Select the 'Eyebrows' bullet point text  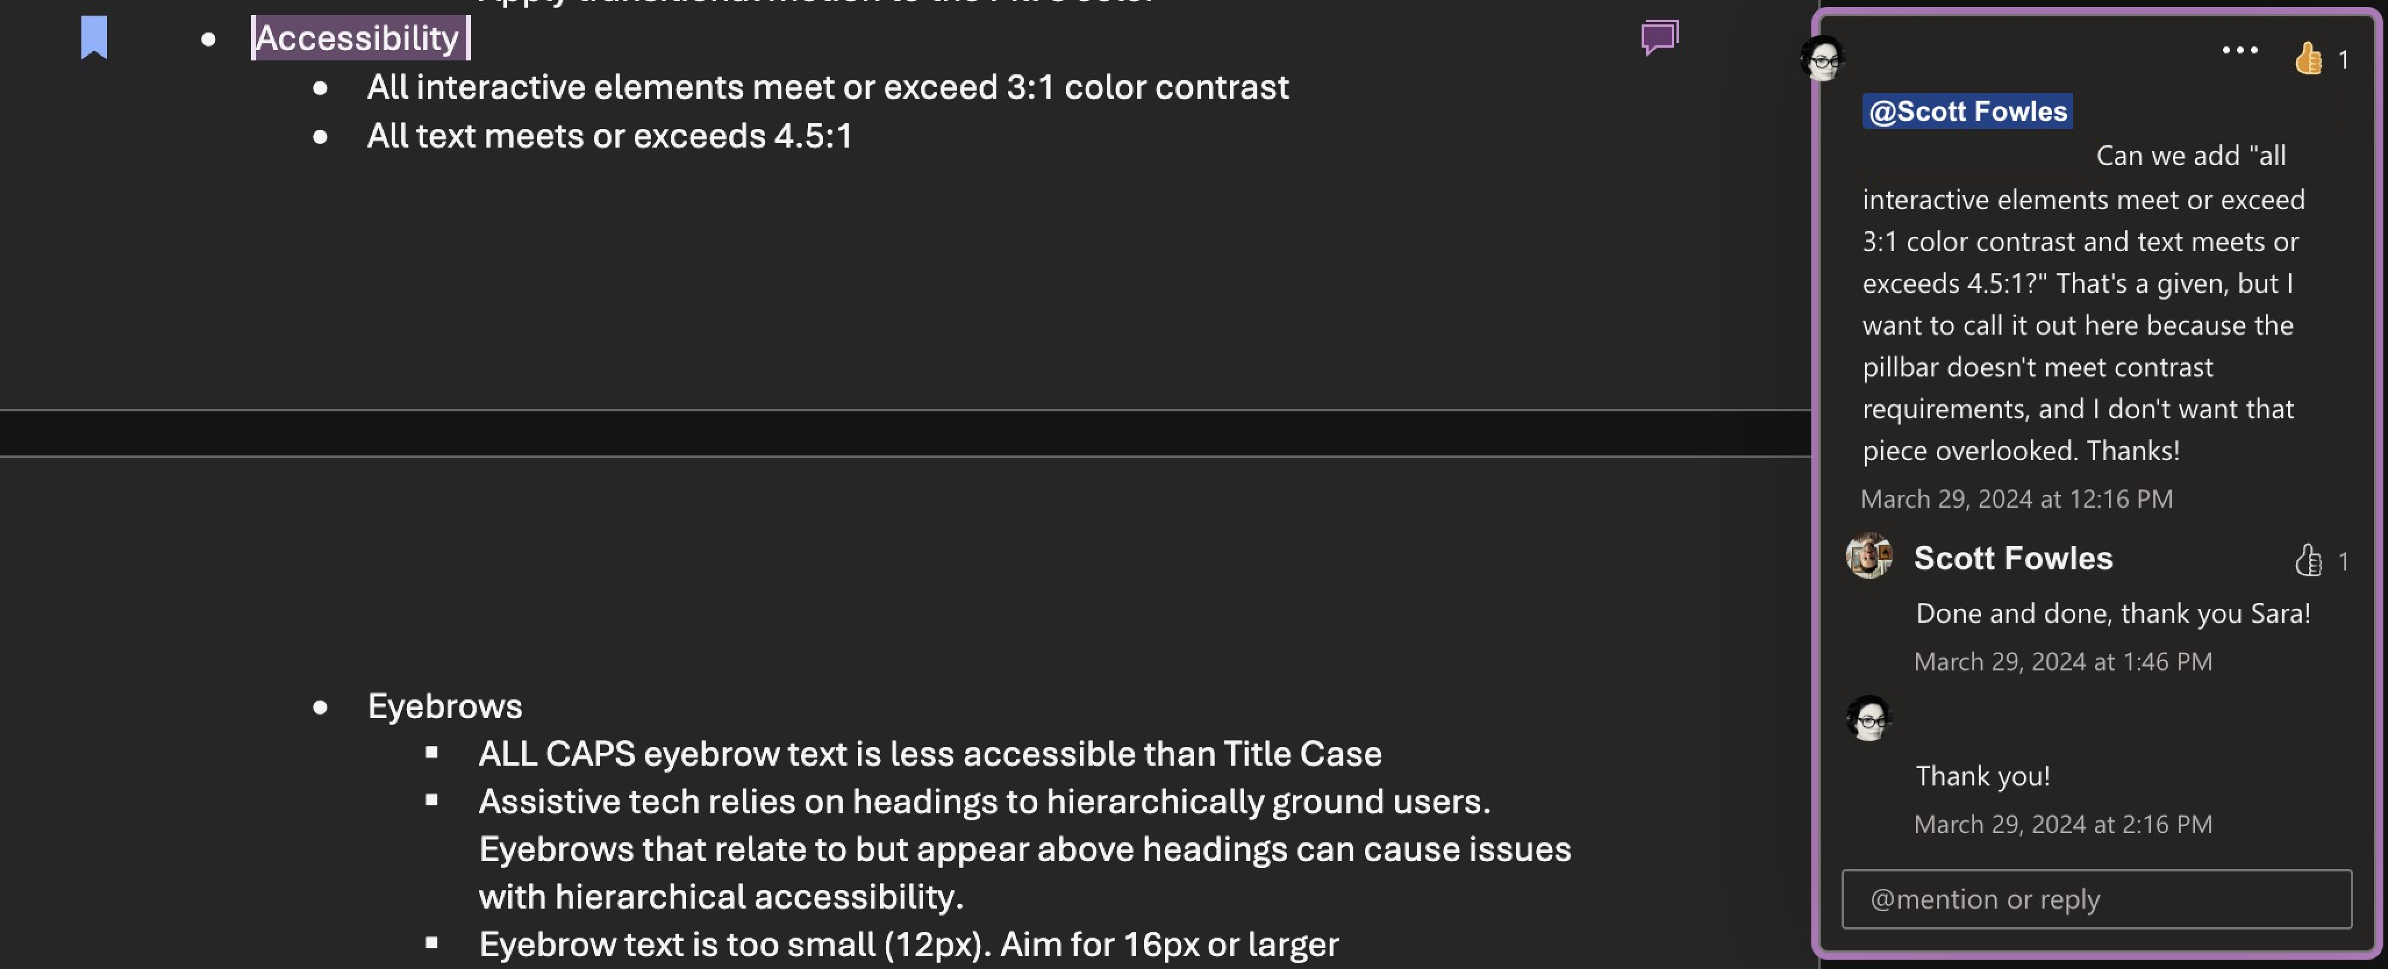click(x=445, y=705)
